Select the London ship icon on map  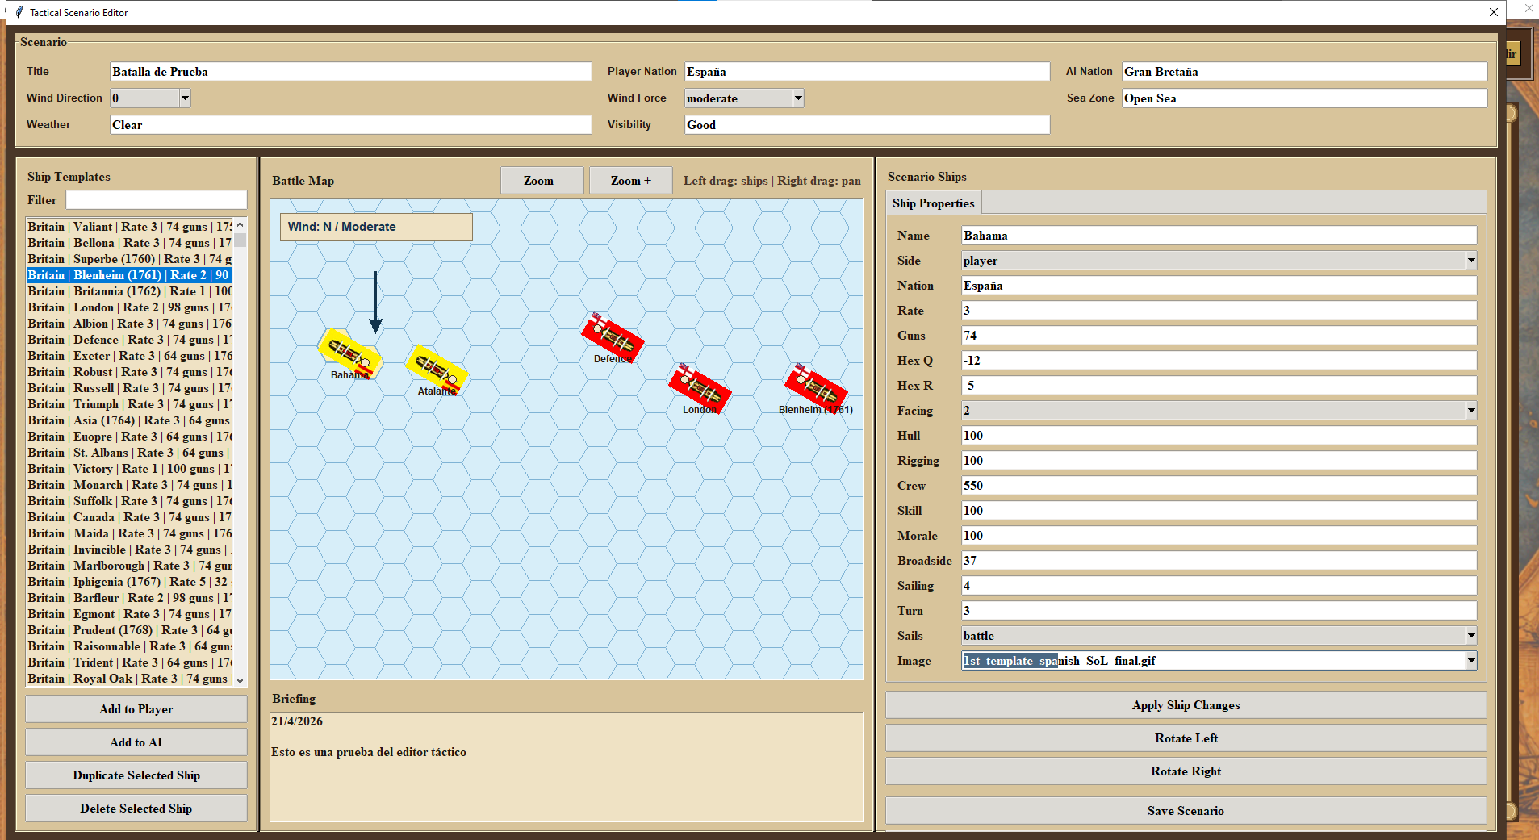coord(700,387)
